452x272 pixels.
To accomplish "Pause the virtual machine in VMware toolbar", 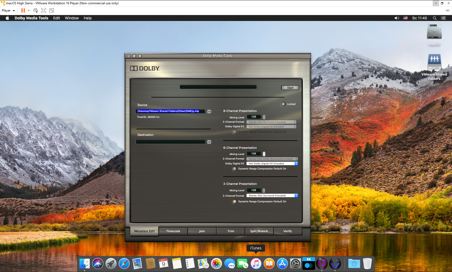I will pyautogui.click(x=23, y=10).
